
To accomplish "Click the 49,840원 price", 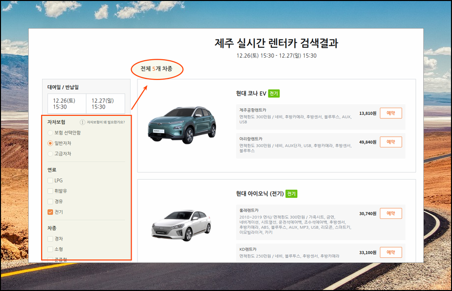I will 367,142.
